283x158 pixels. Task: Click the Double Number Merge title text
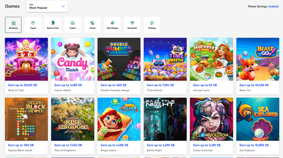point(115,90)
